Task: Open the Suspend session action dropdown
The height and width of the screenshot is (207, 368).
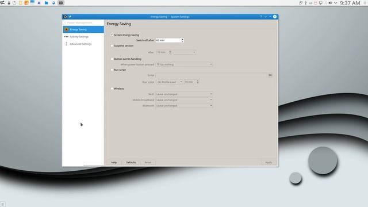Action: (185, 52)
